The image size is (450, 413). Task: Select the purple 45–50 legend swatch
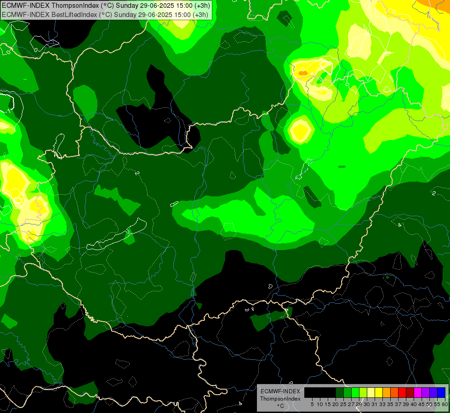[426, 392]
